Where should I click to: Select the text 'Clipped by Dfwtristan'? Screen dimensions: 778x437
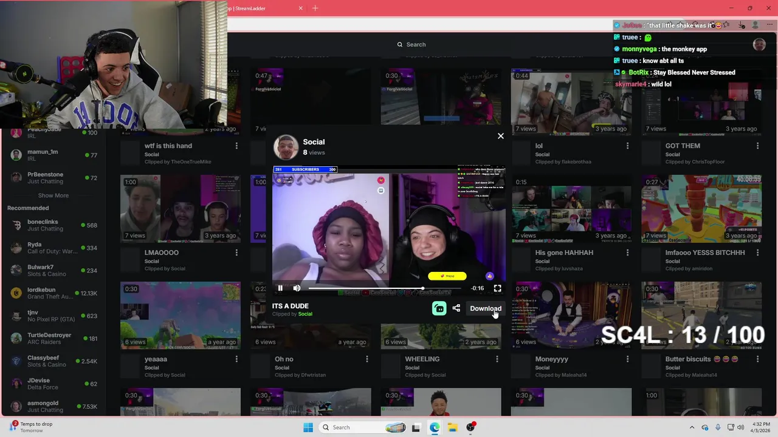(300, 375)
